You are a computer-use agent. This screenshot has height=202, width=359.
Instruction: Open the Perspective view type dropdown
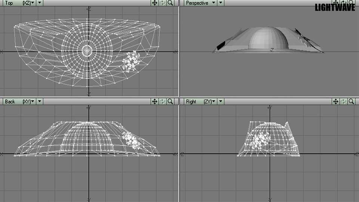pos(202,3)
